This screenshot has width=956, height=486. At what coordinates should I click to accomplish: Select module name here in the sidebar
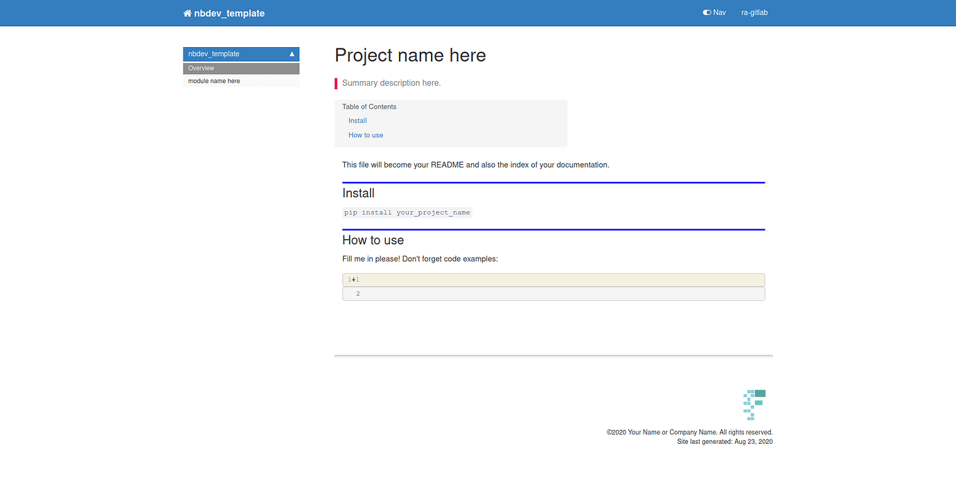tap(214, 80)
